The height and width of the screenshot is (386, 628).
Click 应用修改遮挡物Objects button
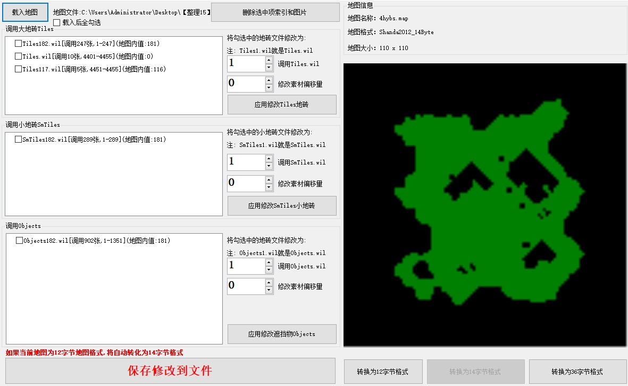pos(282,334)
